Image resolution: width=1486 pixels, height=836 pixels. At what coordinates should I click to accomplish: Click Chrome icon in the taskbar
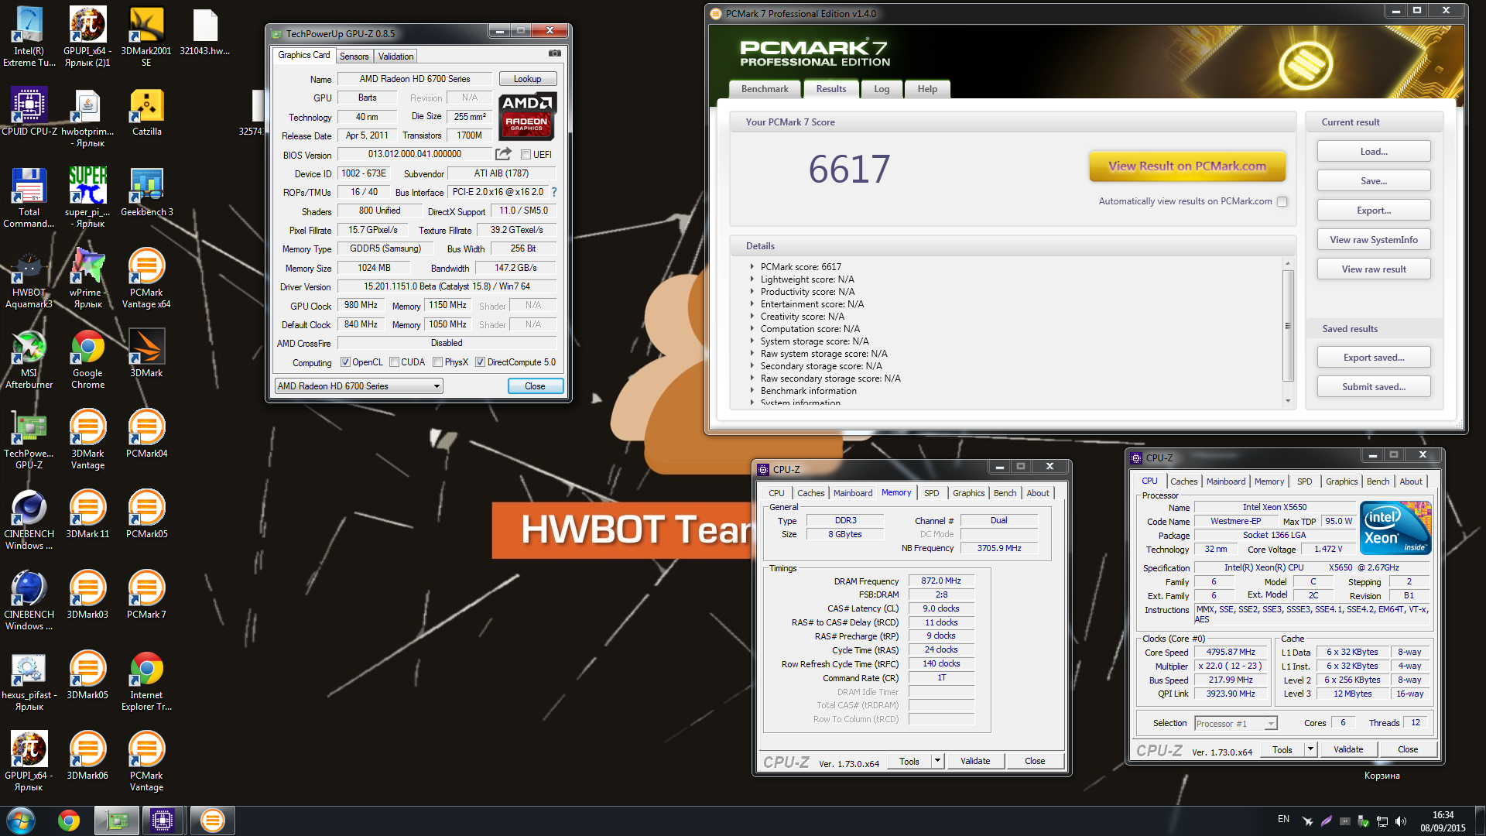click(69, 821)
